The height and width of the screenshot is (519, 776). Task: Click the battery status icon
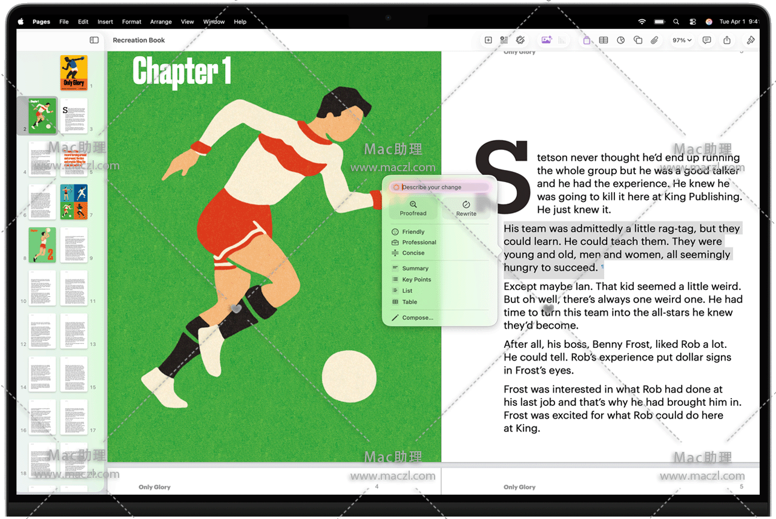659,22
